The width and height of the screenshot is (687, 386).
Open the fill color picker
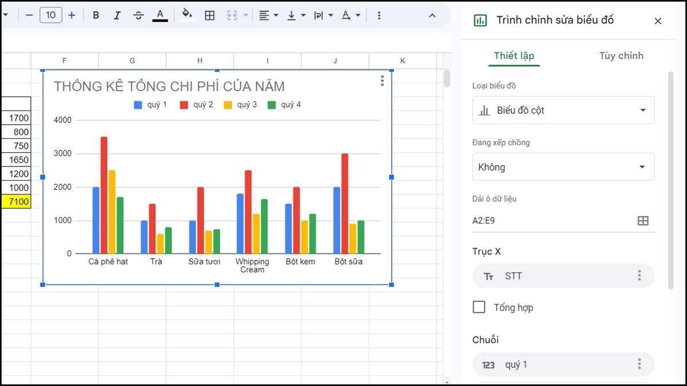tap(187, 15)
